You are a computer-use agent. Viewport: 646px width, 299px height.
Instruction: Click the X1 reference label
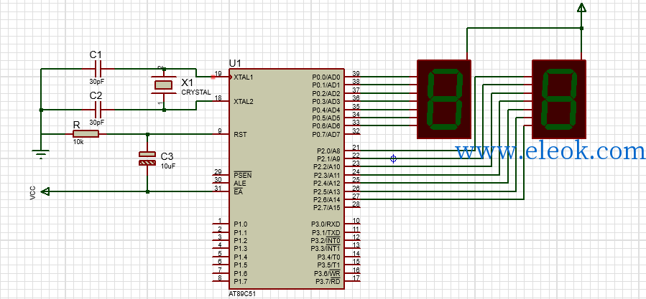tap(188, 82)
